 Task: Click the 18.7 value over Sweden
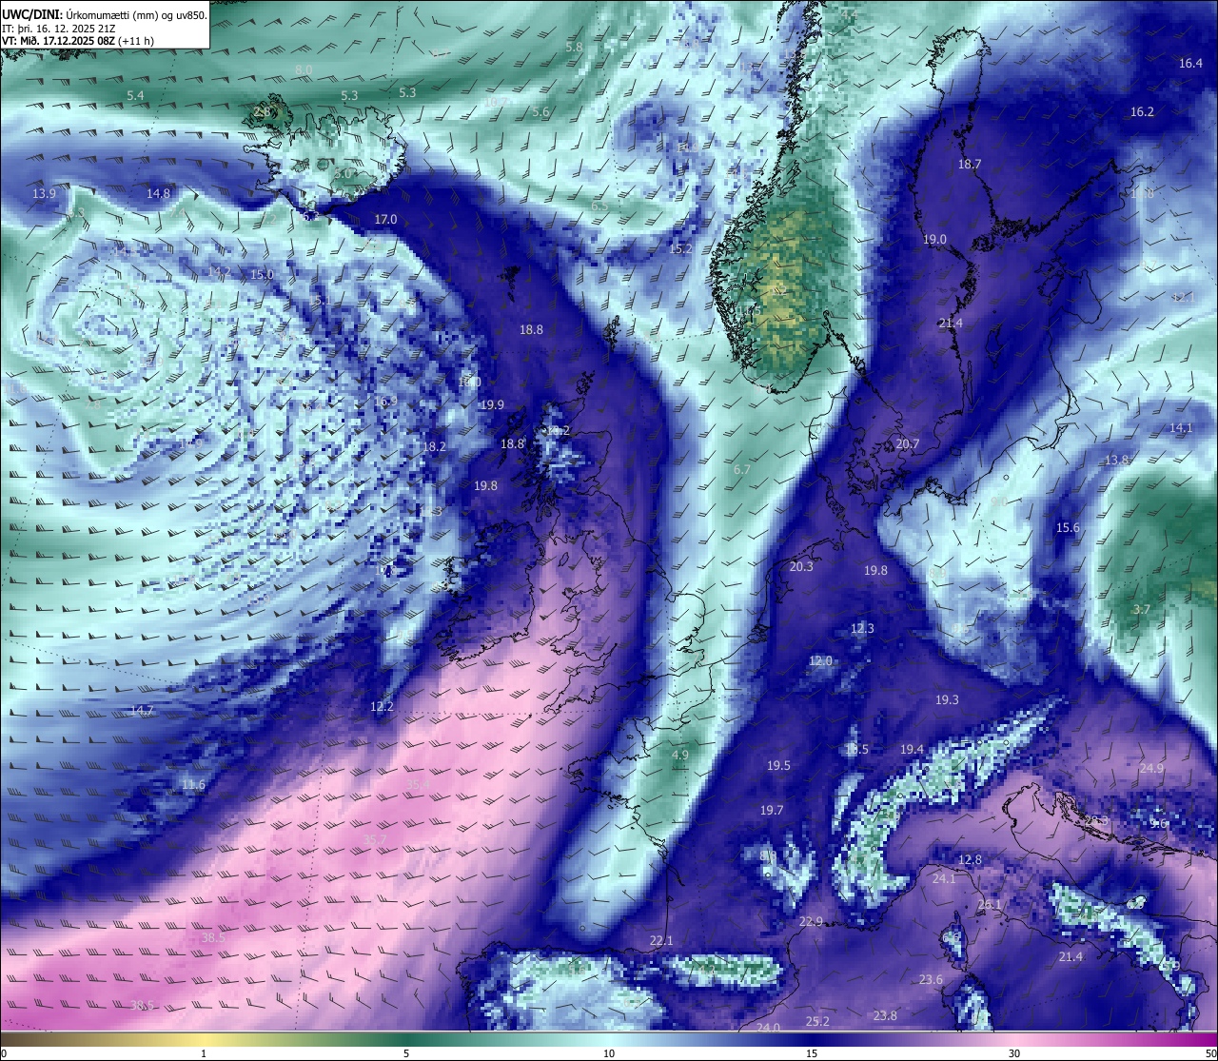click(x=969, y=164)
